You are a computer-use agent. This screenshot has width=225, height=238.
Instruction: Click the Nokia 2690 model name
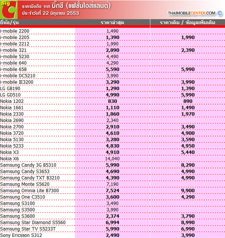[12, 121]
